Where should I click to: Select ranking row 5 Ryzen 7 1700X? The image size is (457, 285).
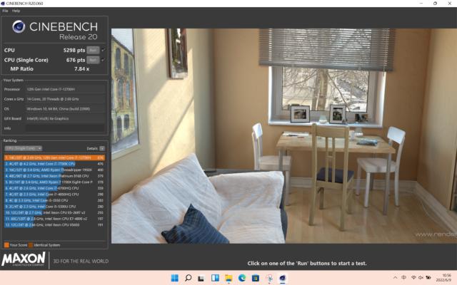click(54, 182)
